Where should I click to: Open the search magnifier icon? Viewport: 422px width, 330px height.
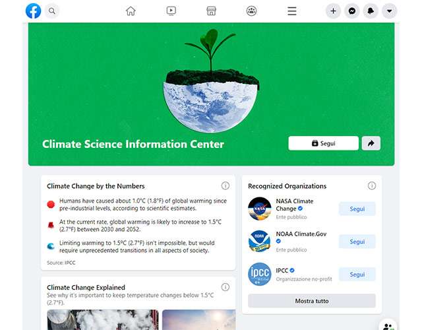[52, 11]
